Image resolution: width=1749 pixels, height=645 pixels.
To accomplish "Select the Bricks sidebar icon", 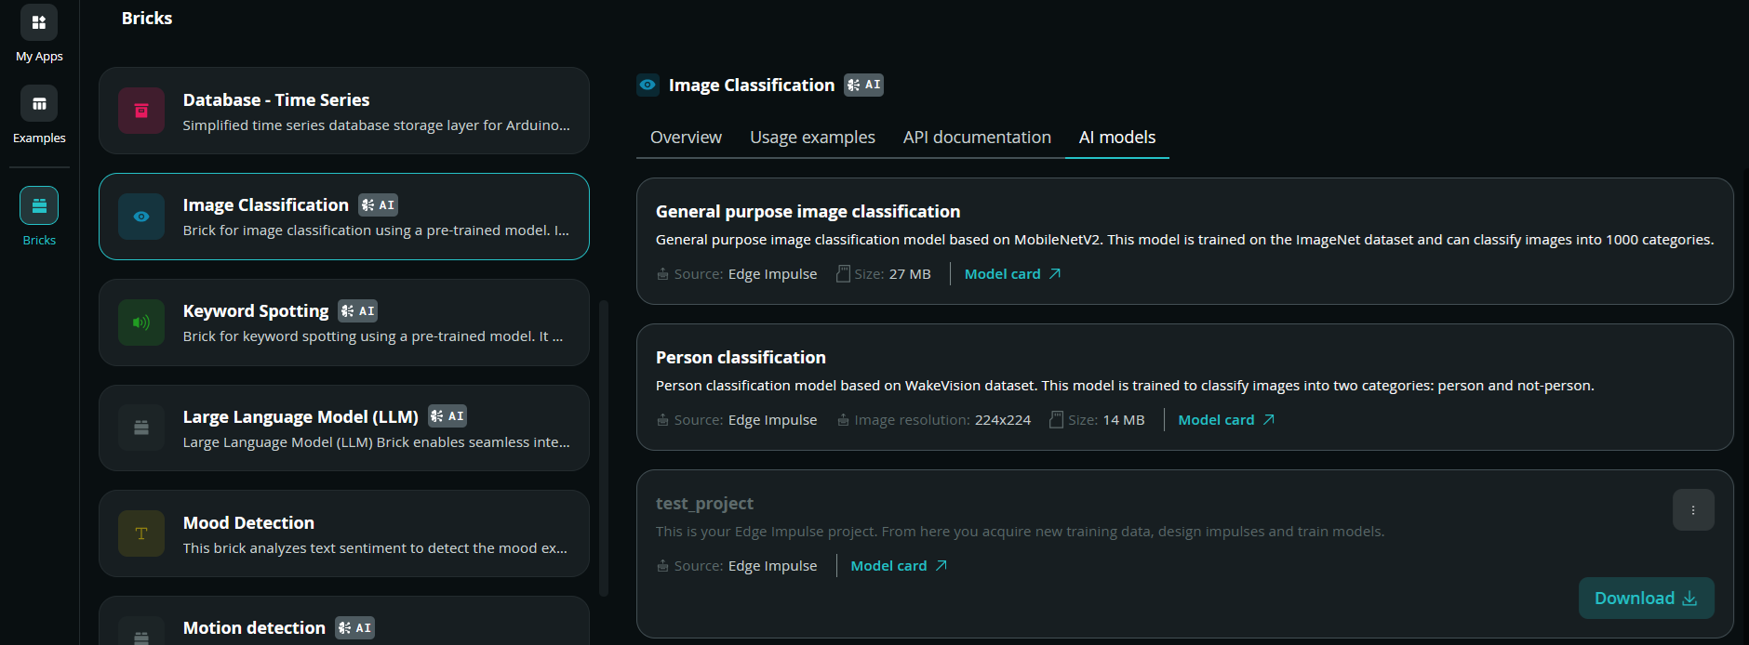I will (x=39, y=205).
